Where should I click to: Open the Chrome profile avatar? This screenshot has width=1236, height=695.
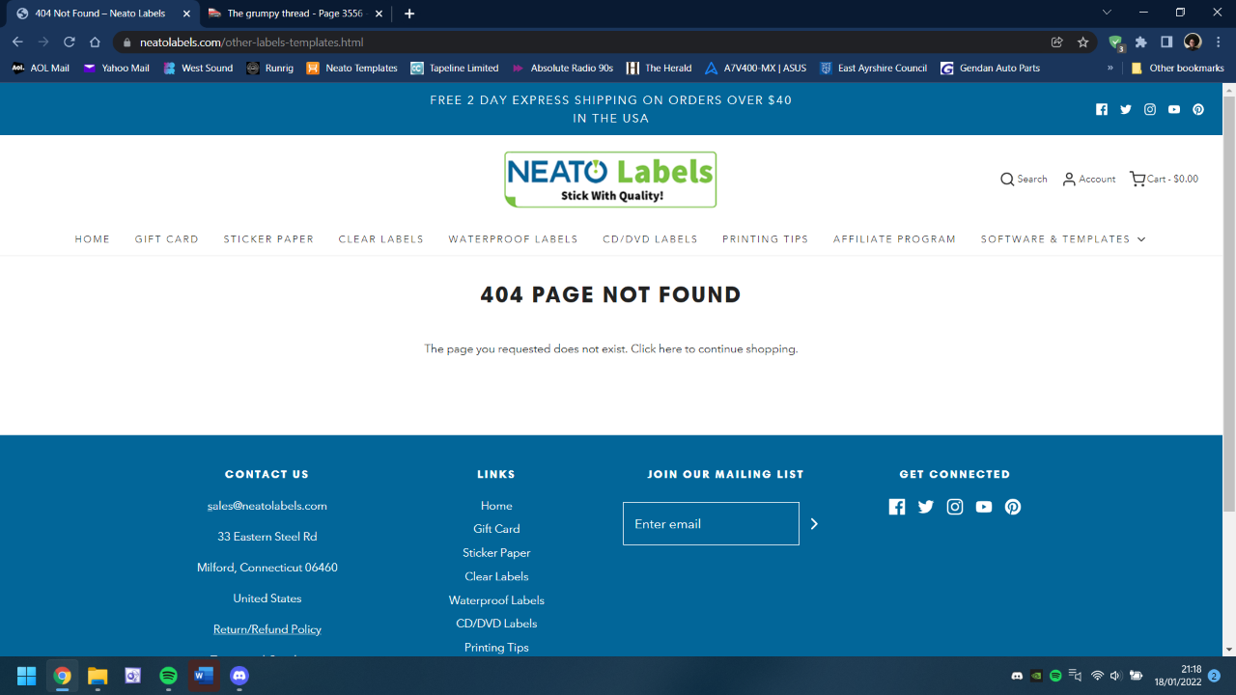(1193, 42)
